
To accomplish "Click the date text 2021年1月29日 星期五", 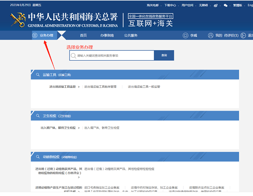I will coord(25,5).
